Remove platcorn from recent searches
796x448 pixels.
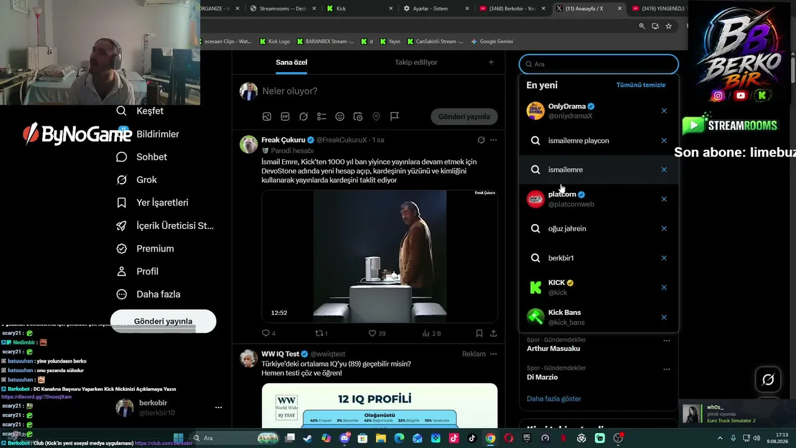coord(664,199)
